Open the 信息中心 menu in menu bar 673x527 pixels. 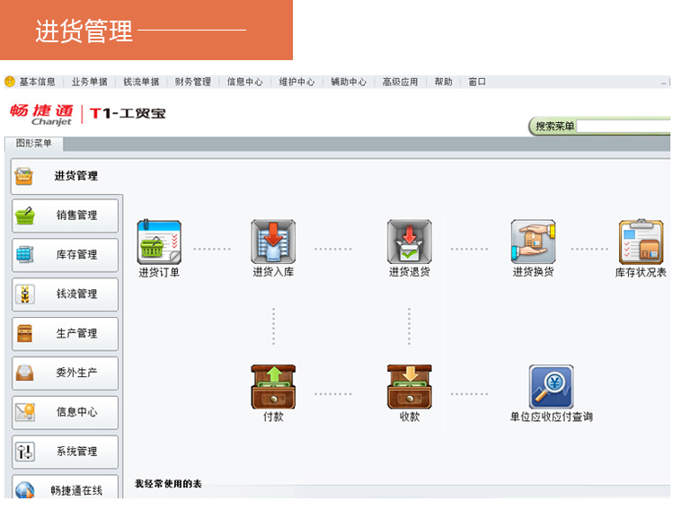click(244, 82)
